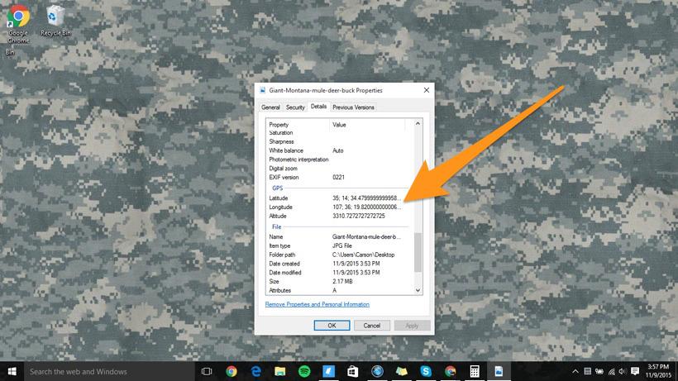Select the Latitude row
Viewport: 678px width, 381px height.
click(337, 198)
